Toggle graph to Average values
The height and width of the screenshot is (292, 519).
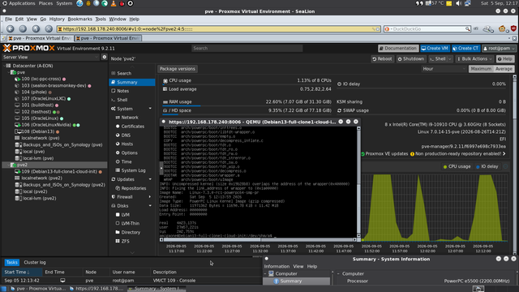click(x=504, y=69)
